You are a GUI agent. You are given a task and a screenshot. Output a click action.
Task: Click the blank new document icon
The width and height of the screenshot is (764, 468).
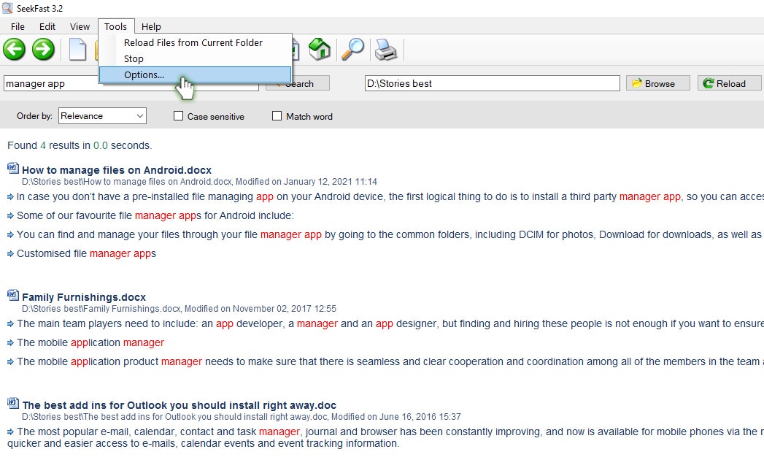77,49
